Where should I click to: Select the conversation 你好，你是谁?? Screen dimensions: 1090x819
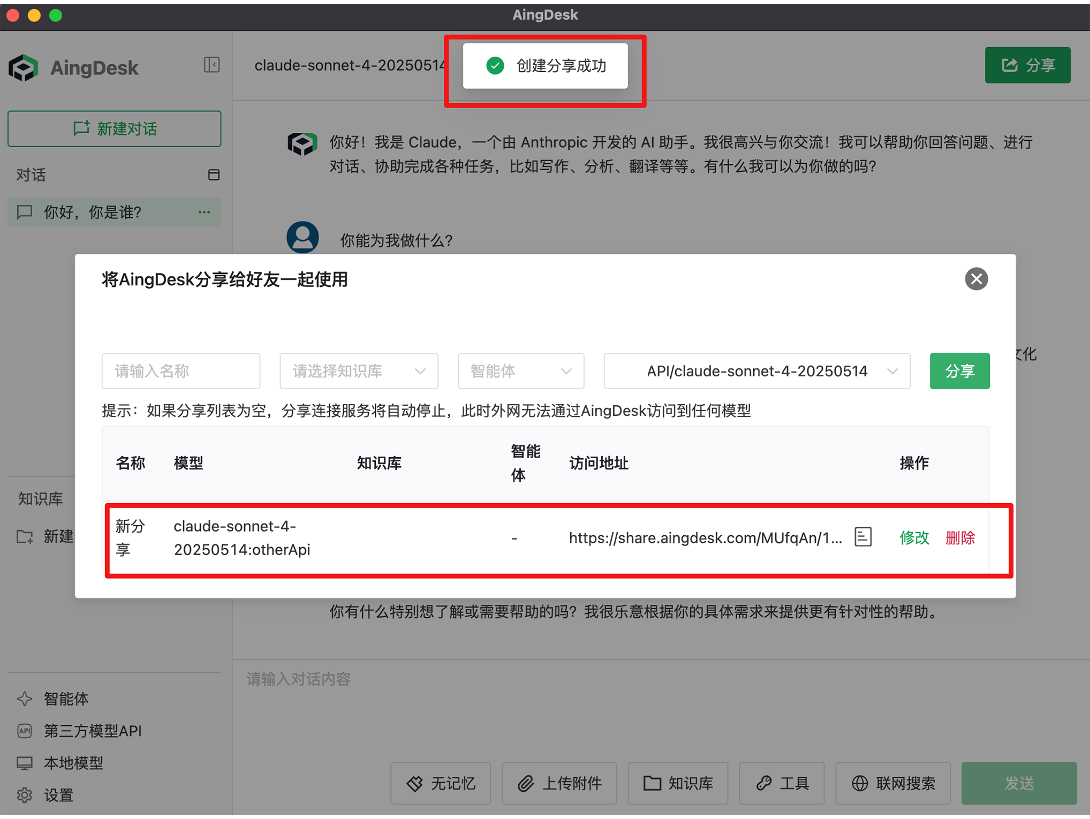(x=92, y=212)
